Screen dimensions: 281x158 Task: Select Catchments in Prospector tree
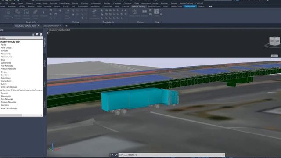tap(6, 63)
